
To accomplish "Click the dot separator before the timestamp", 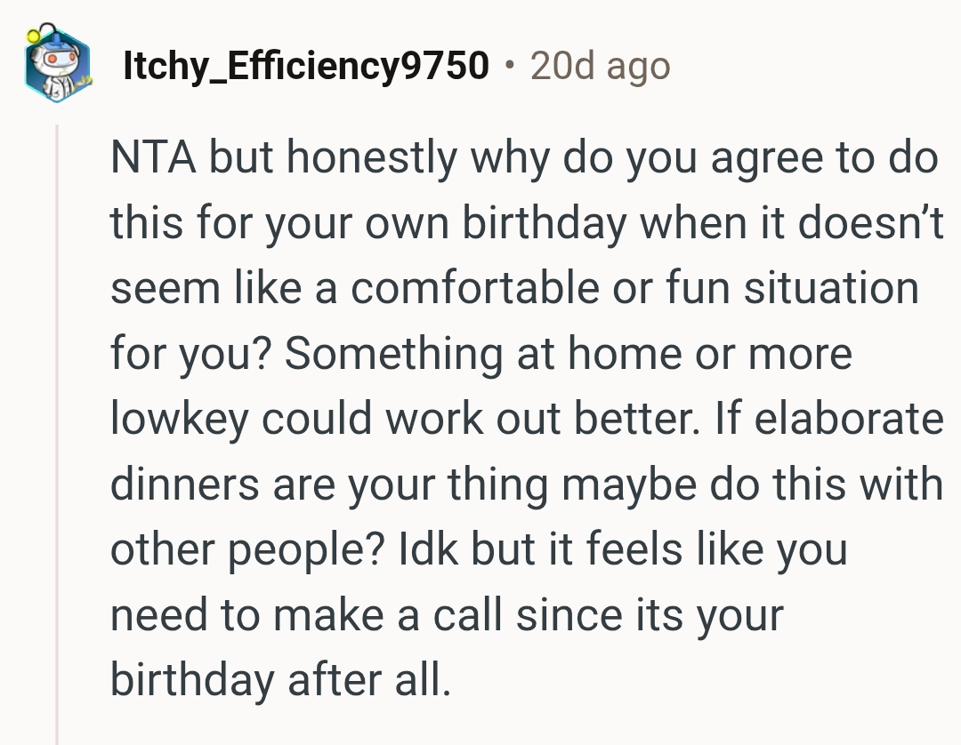I will click(509, 66).
